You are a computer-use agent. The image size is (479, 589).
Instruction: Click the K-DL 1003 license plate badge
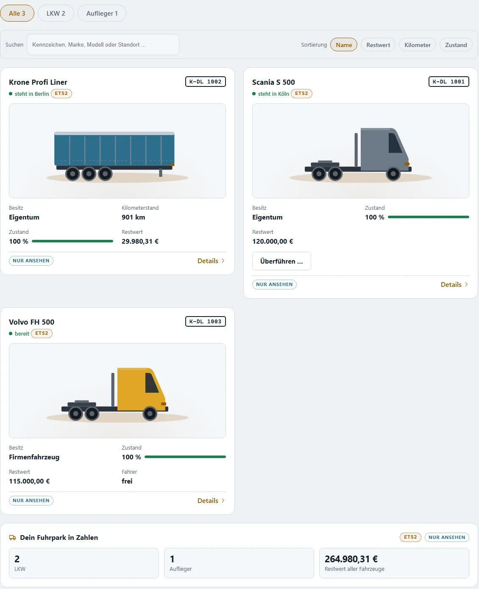click(206, 322)
